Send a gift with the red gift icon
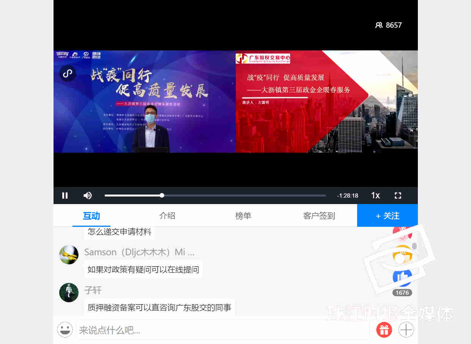Image resolution: width=471 pixels, height=344 pixels. pyautogui.click(x=384, y=330)
